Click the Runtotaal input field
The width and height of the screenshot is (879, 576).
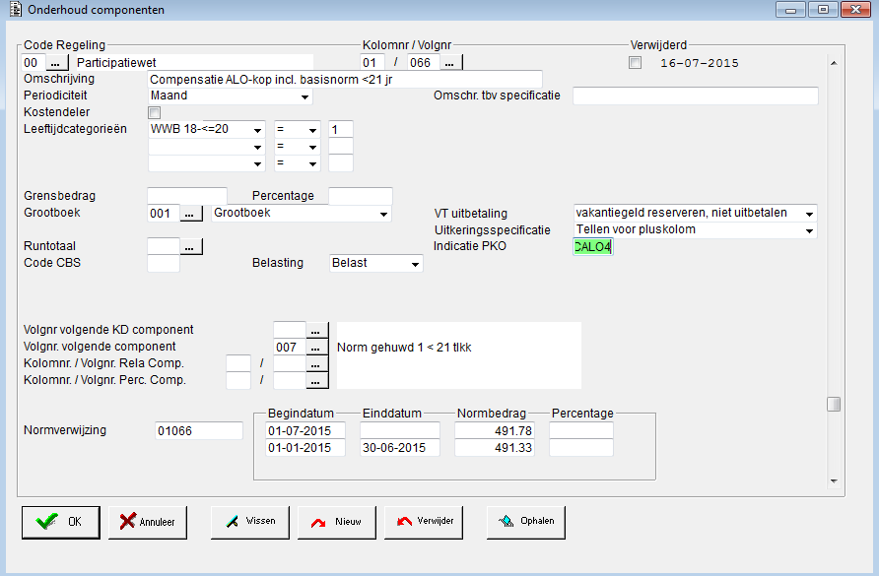[x=164, y=246]
